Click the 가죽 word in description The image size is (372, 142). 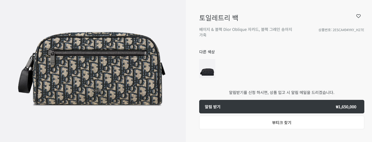pyautogui.click(x=203, y=35)
